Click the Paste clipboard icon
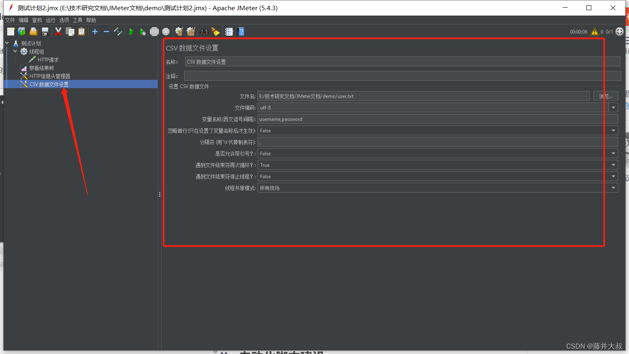 pos(81,32)
